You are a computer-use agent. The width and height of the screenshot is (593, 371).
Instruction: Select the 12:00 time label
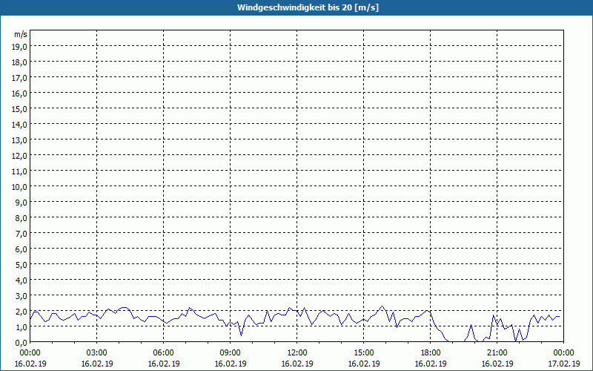click(x=297, y=353)
